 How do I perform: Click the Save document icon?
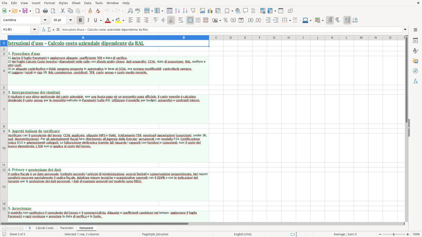pos(25,11)
